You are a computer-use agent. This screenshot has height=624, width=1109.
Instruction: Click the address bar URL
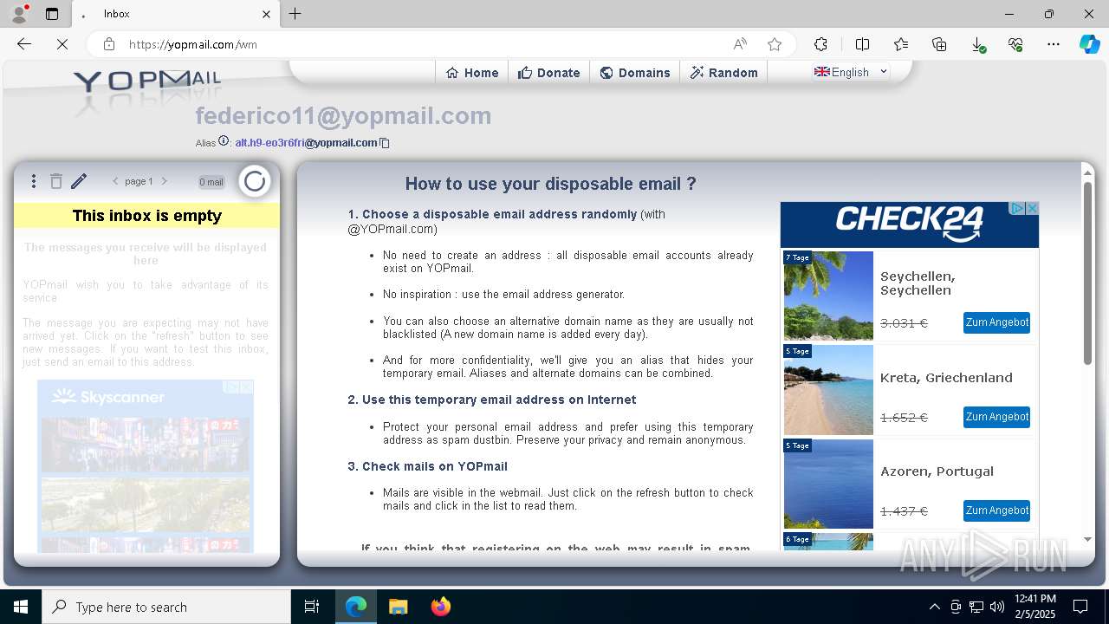[193, 44]
